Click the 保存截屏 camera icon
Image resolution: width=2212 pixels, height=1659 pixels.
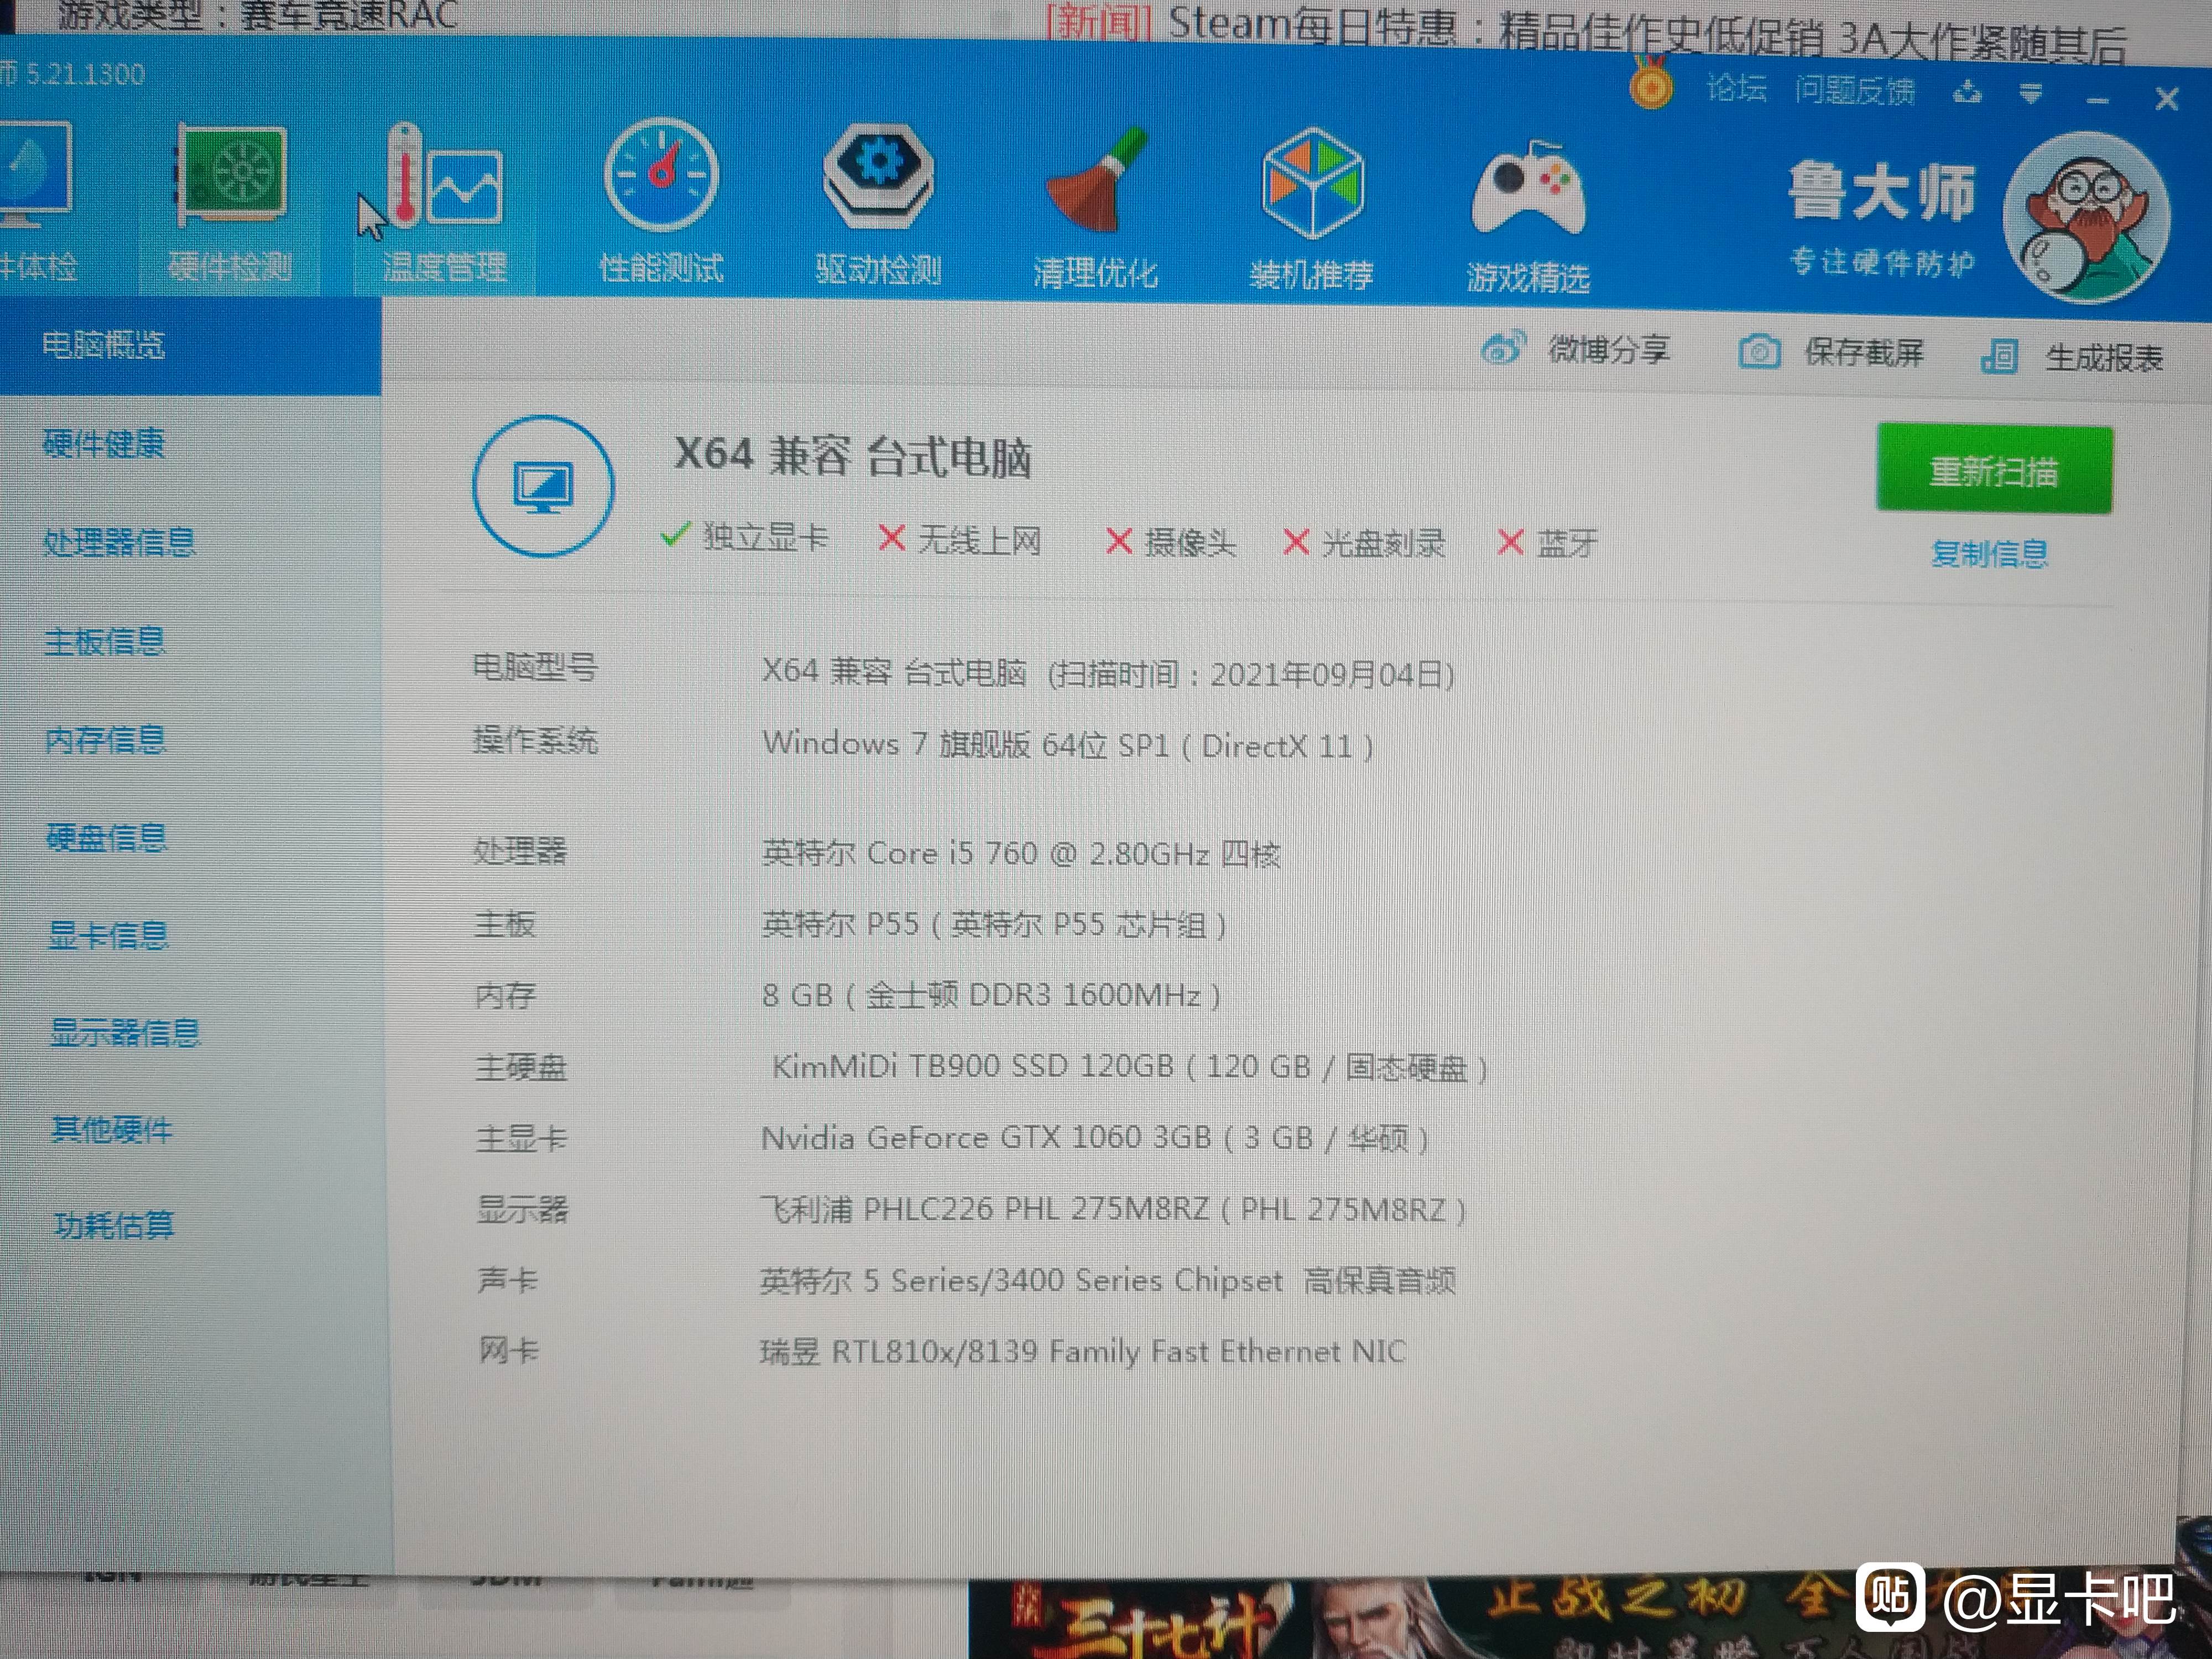1759,351
